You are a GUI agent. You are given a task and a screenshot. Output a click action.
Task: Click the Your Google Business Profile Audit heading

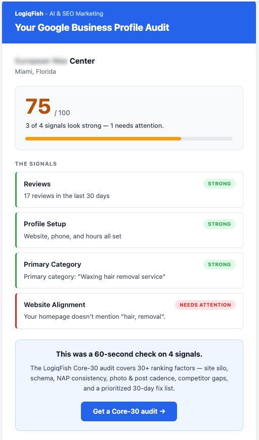click(x=92, y=27)
